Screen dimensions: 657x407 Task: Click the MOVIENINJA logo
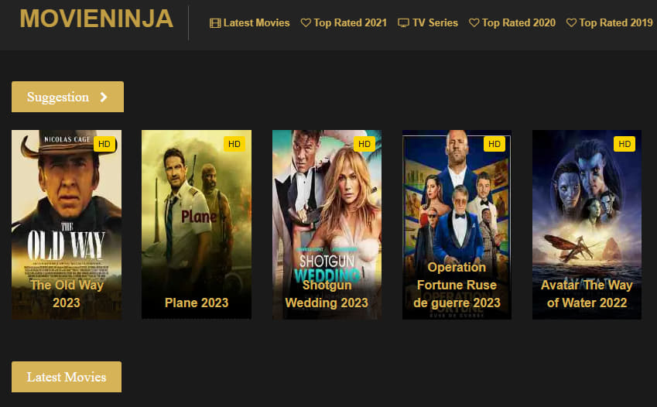(97, 19)
